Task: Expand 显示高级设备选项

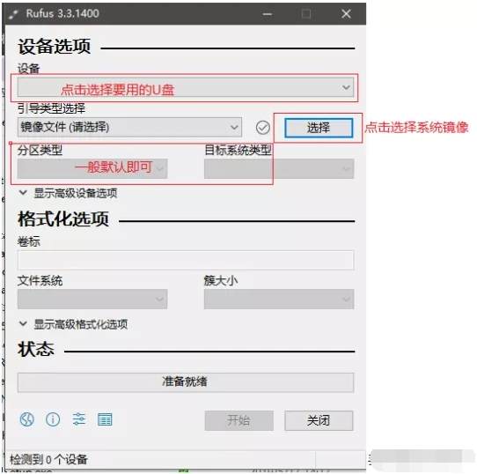Action: point(69,193)
